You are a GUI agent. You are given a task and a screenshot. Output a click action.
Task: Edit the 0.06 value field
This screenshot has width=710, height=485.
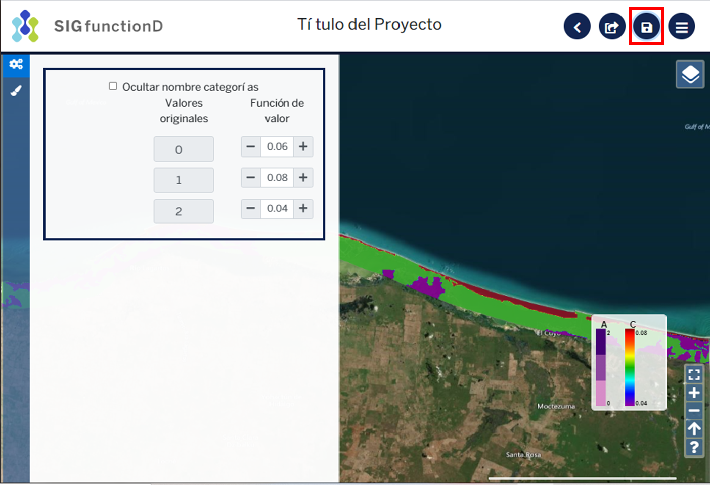click(277, 147)
